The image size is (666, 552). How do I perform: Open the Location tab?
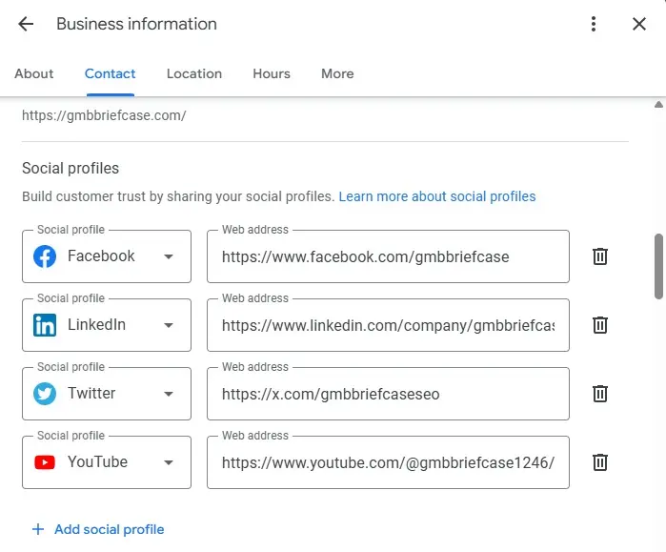pos(194,73)
